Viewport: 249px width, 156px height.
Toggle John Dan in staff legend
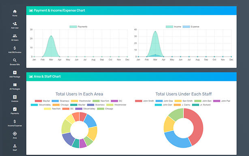point(163,105)
